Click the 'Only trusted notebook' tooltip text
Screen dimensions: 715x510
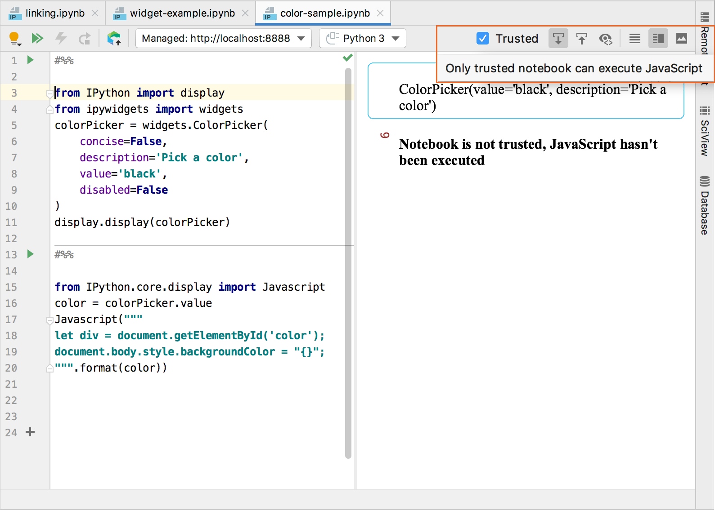[574, 68]
